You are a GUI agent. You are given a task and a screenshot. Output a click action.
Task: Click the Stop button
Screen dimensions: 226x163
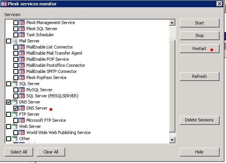(x=199, y=36)
